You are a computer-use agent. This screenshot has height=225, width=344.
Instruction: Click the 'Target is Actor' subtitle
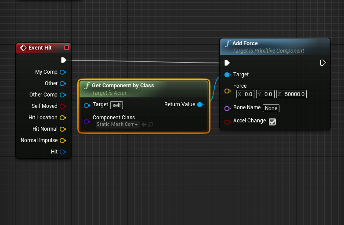point(109,93)
